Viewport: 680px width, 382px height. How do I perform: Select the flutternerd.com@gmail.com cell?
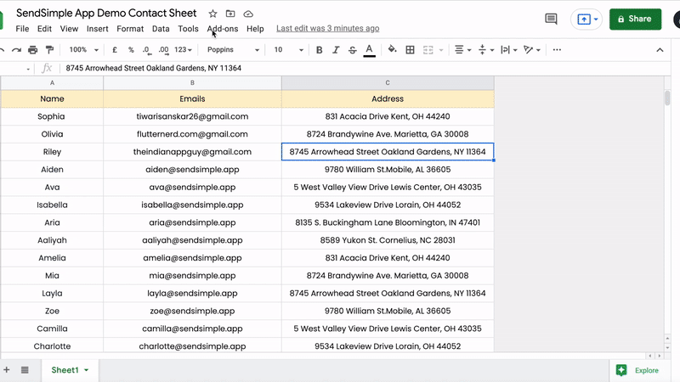[x=192, y=134]
